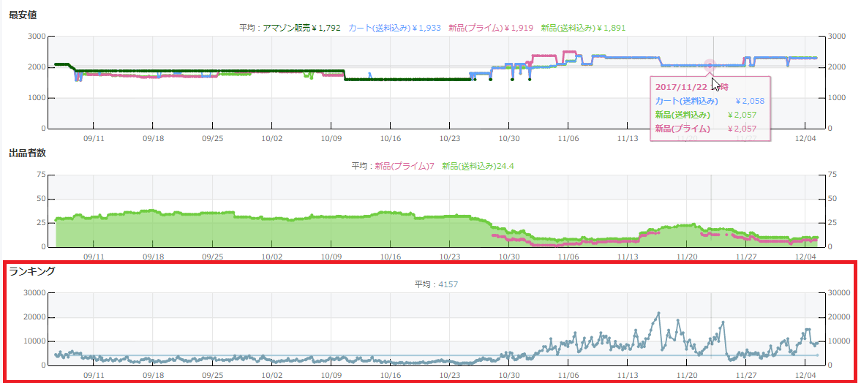The image size is (861, 383).
Task: Click the 出品者数 section heading
Action: [28, 153]
